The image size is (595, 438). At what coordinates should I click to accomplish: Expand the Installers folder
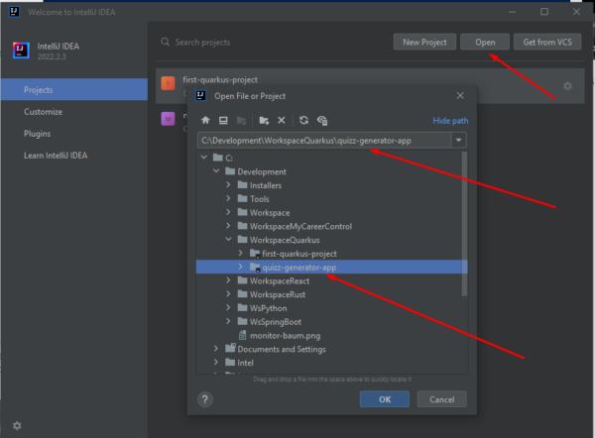click(x=228, y=184)
